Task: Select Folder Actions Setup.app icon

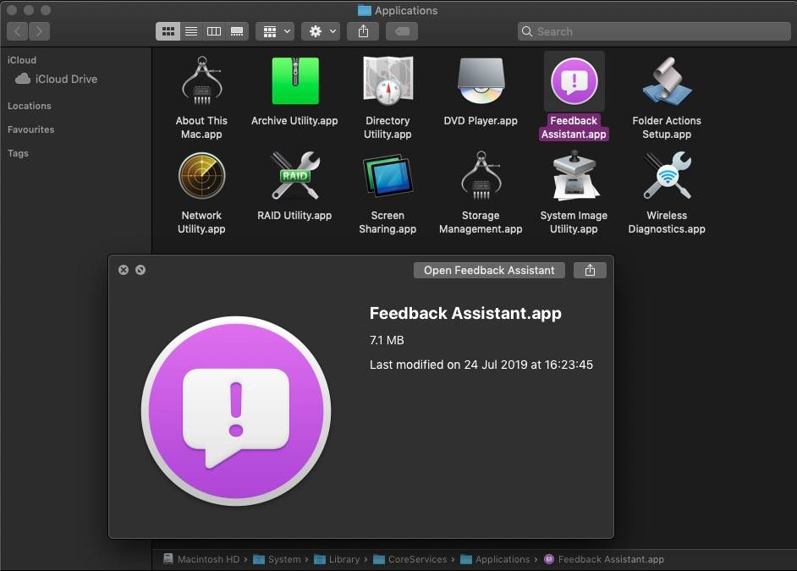Action: tap(667, 81)
